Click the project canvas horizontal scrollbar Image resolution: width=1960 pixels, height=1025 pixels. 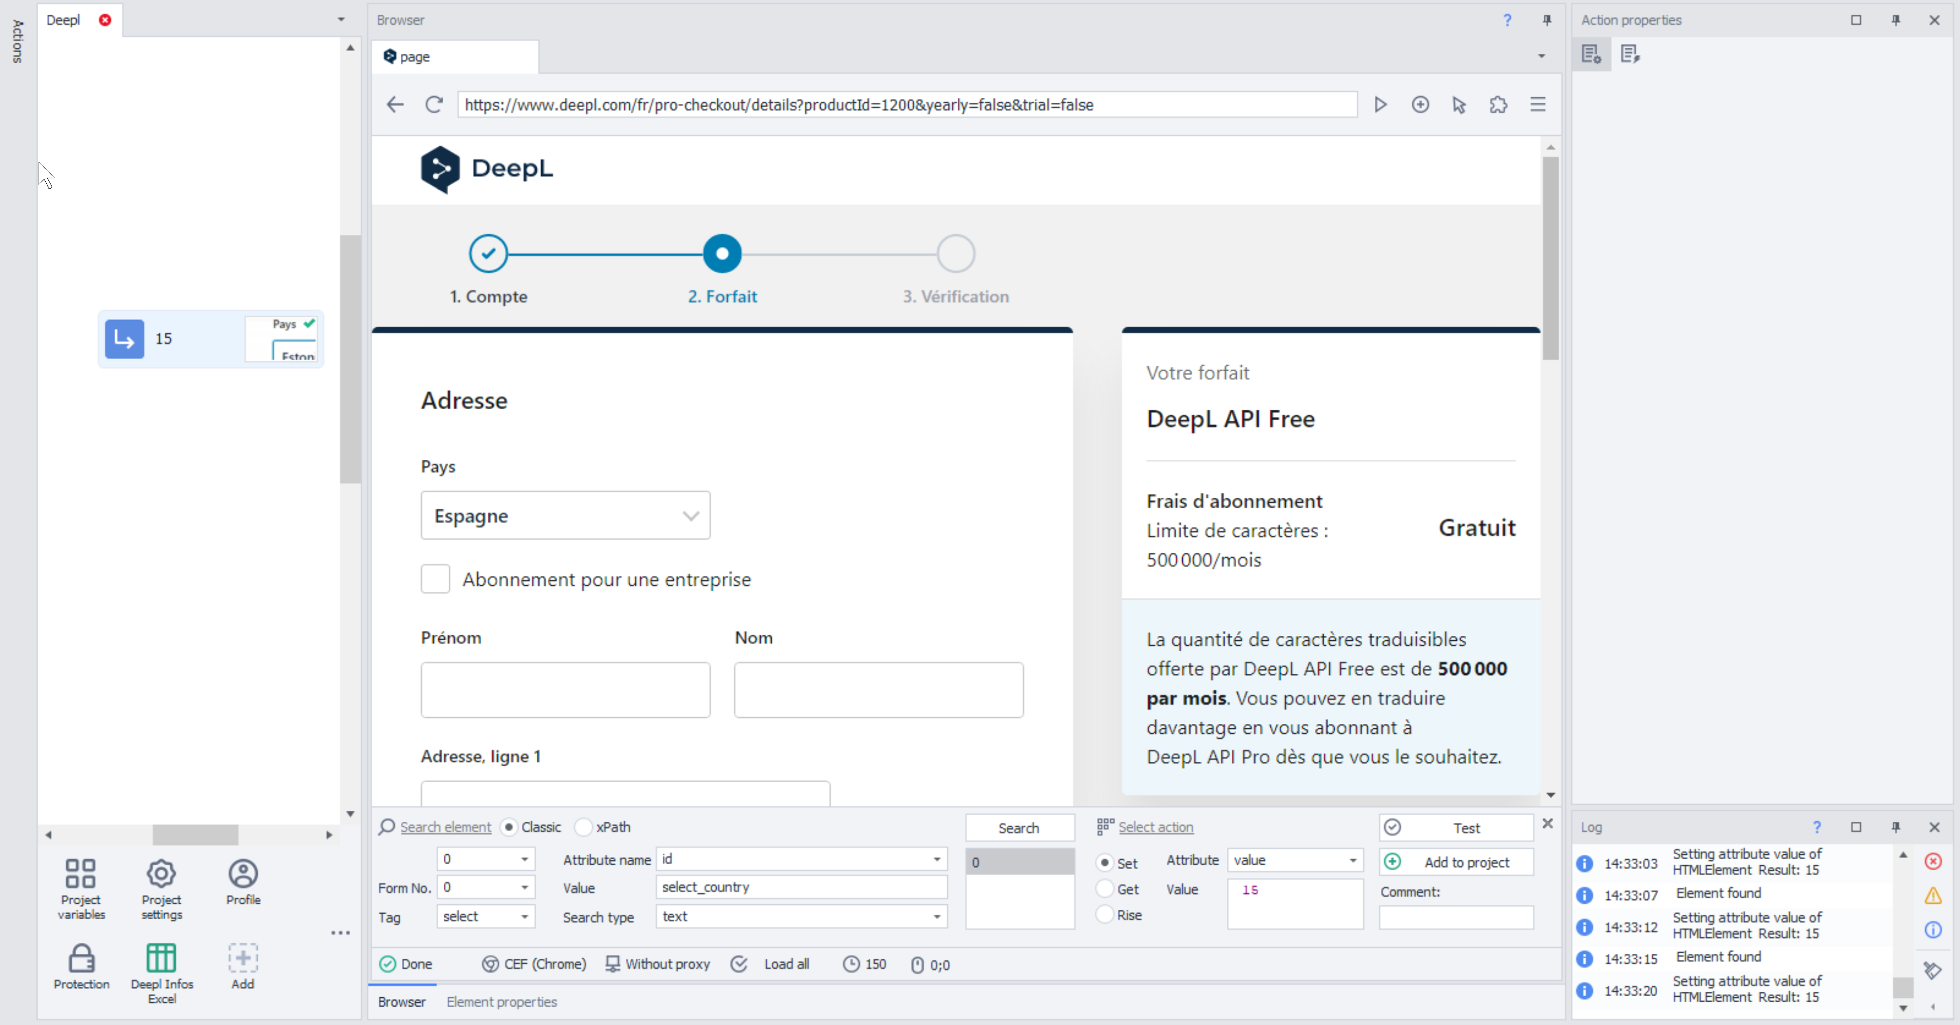pos(196,835)
